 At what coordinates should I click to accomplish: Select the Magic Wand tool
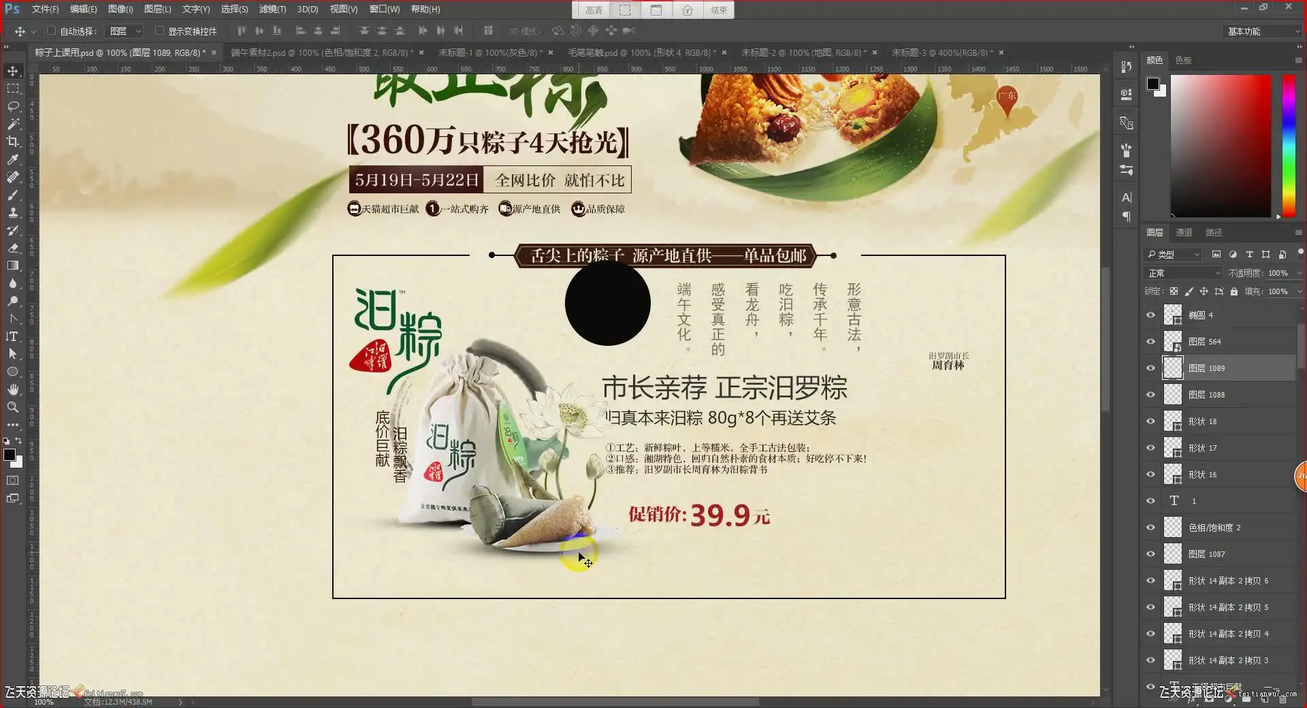tap(13, 124)
